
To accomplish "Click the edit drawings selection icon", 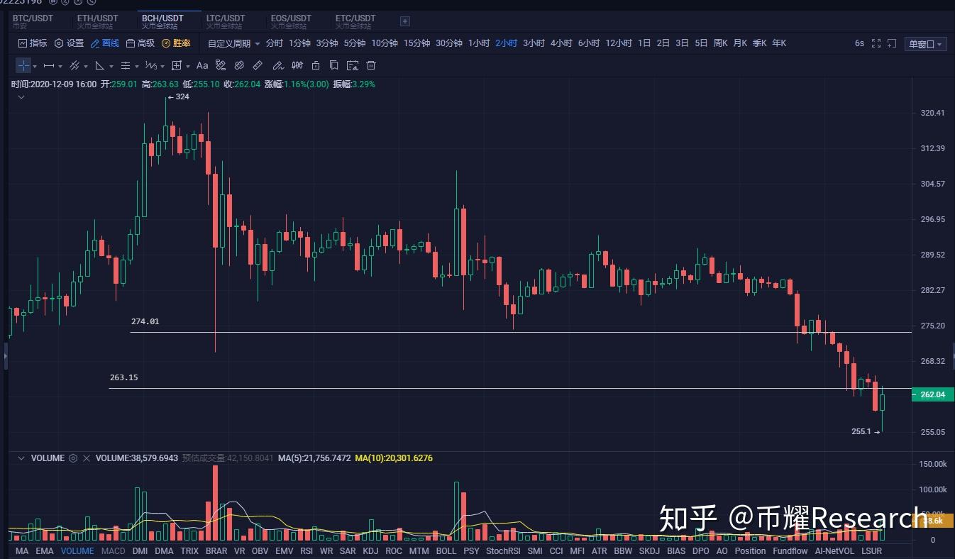I will point(353,65).
